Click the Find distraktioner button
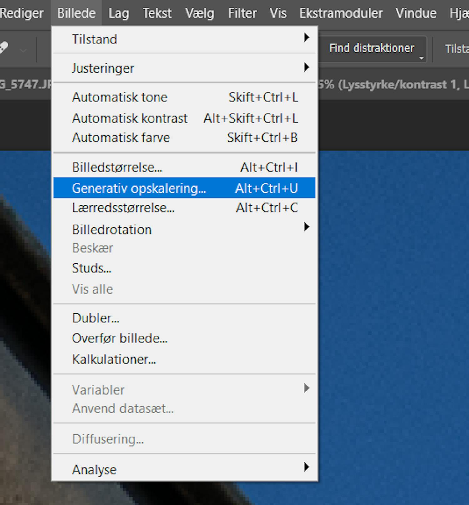Image resolution: width=469 pixels, height=505 pixels. (x=371, y=48)
